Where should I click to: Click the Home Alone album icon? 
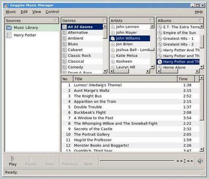tap(160, 67)
